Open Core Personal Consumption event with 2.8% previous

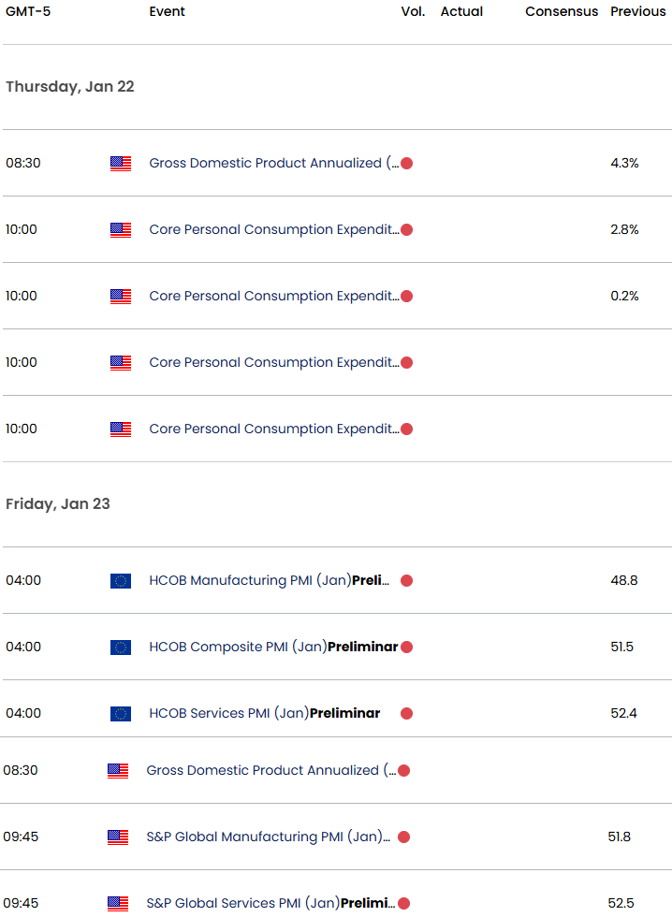click(x=273, y=229)
